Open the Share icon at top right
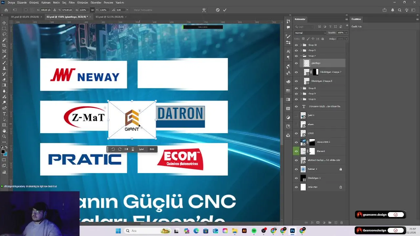 pos(385,10)
